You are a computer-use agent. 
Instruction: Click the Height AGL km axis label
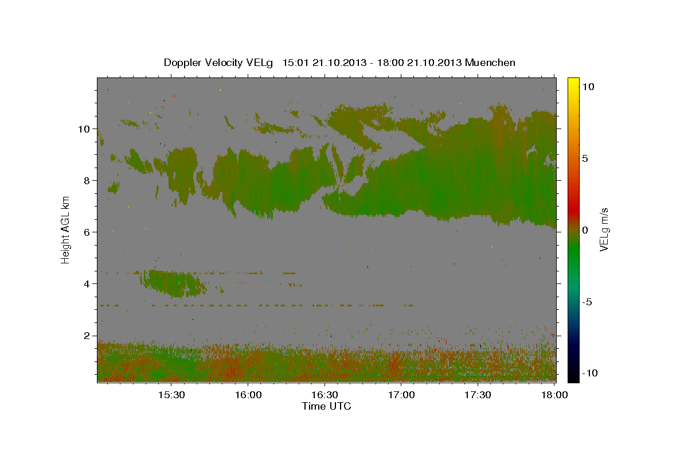66,229
